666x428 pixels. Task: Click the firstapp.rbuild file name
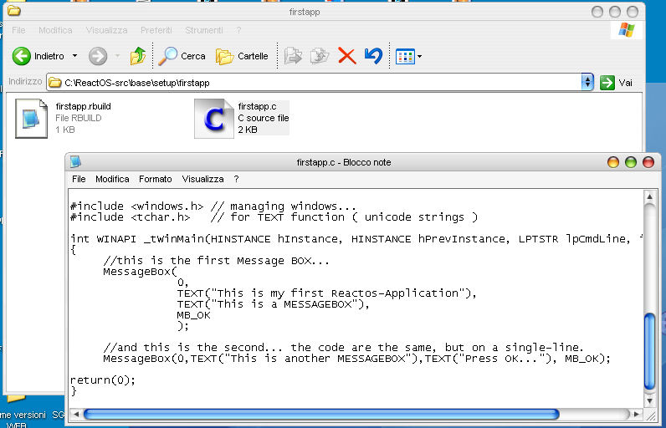[x=84, y=106]
